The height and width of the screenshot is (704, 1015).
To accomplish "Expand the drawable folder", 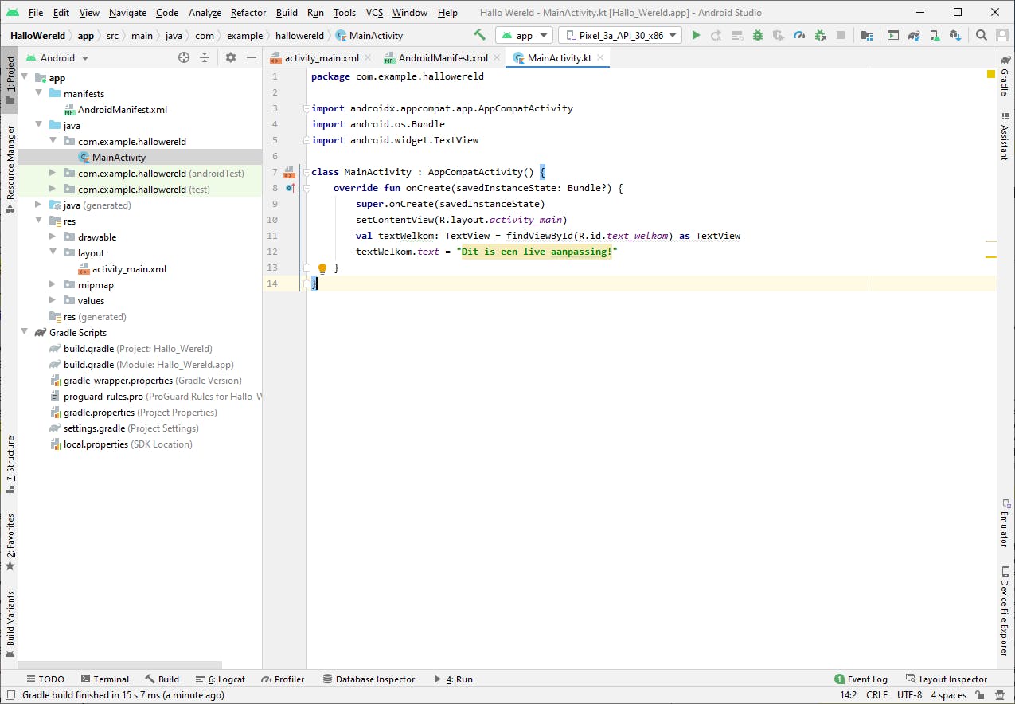I will [x=53, y=237].
